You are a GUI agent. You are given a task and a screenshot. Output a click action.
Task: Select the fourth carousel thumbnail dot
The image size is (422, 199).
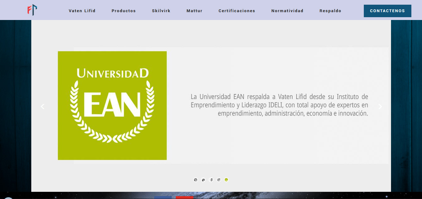click(x=219, y=180)
